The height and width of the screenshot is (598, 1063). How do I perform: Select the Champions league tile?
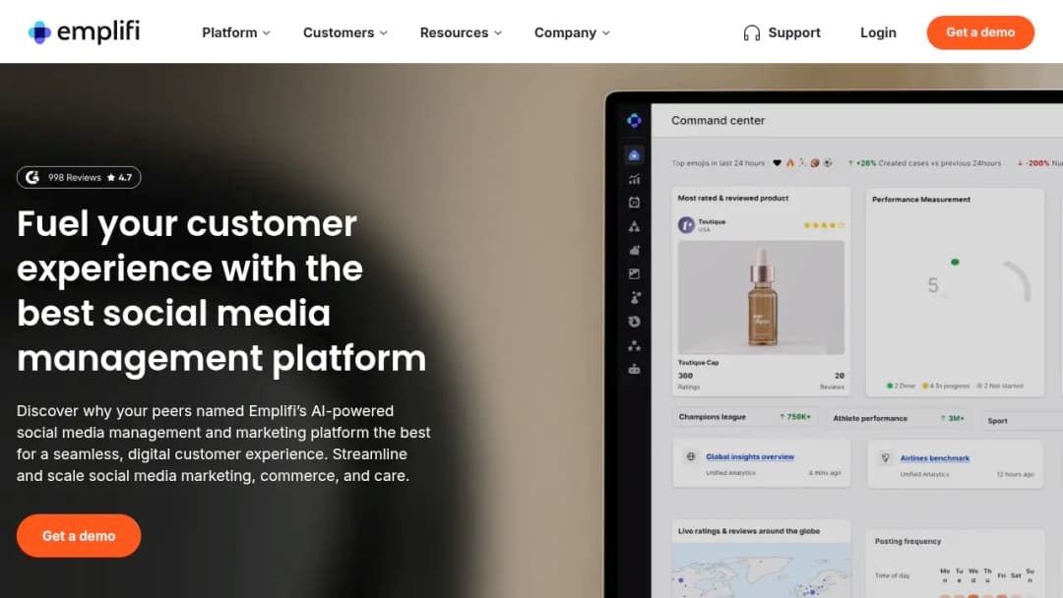[x=745, y=417]
